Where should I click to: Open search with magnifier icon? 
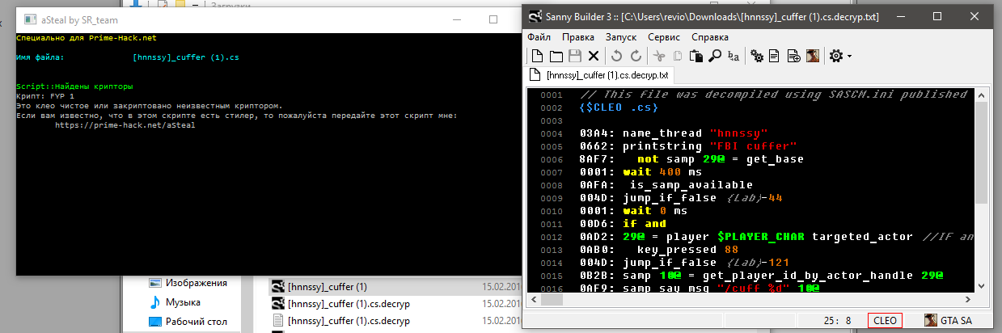pyautogui.click(x=715, y=56)
